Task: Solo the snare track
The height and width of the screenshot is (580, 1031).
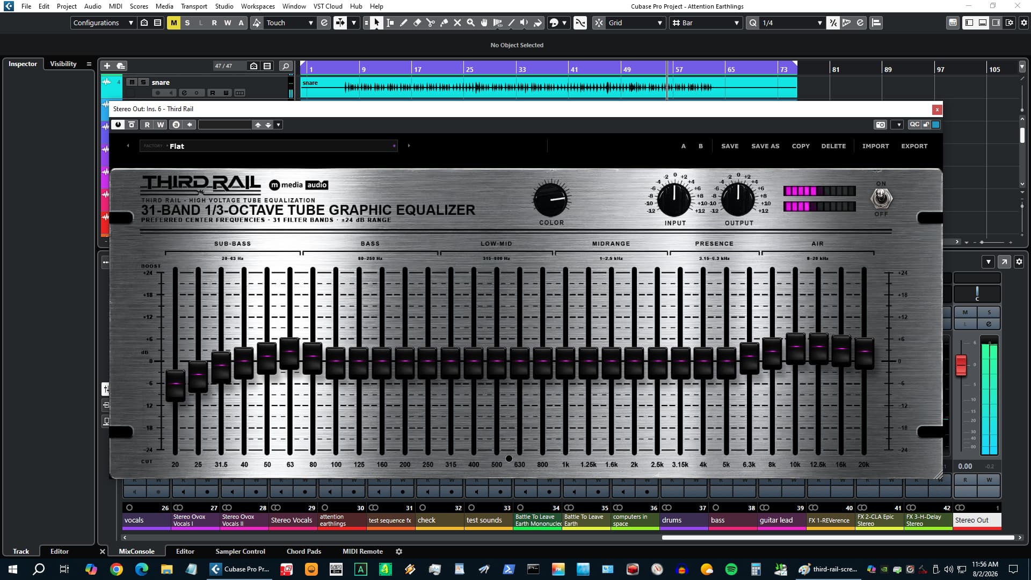Action: (143, 82)
